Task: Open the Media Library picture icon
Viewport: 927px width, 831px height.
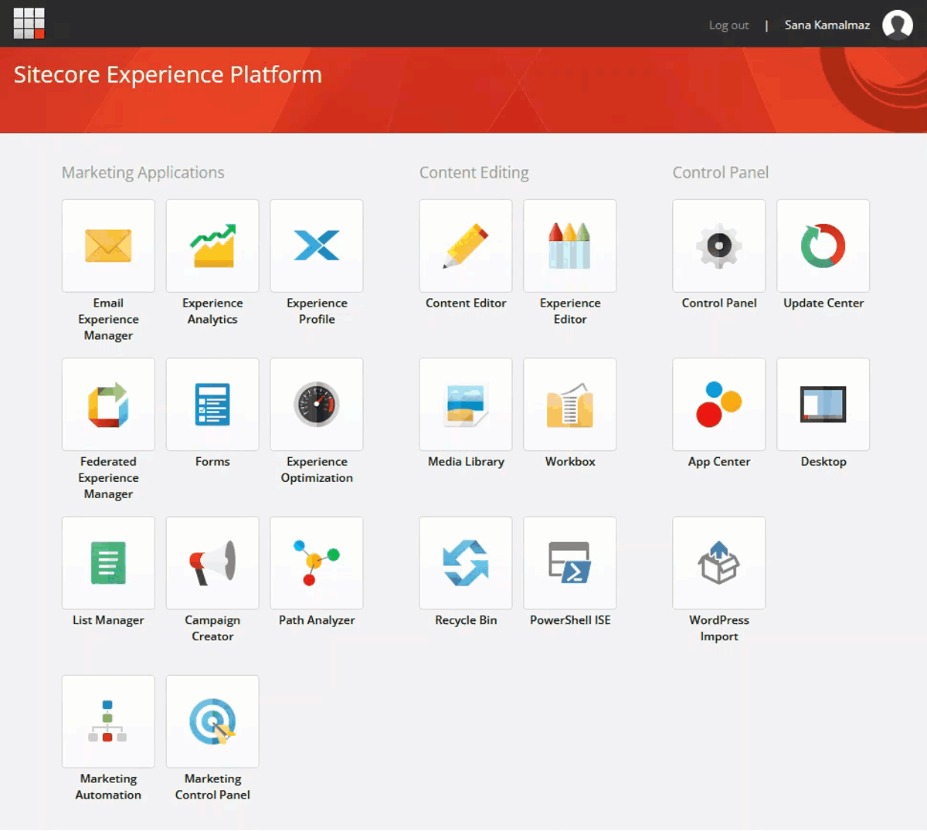Action: 466,404
